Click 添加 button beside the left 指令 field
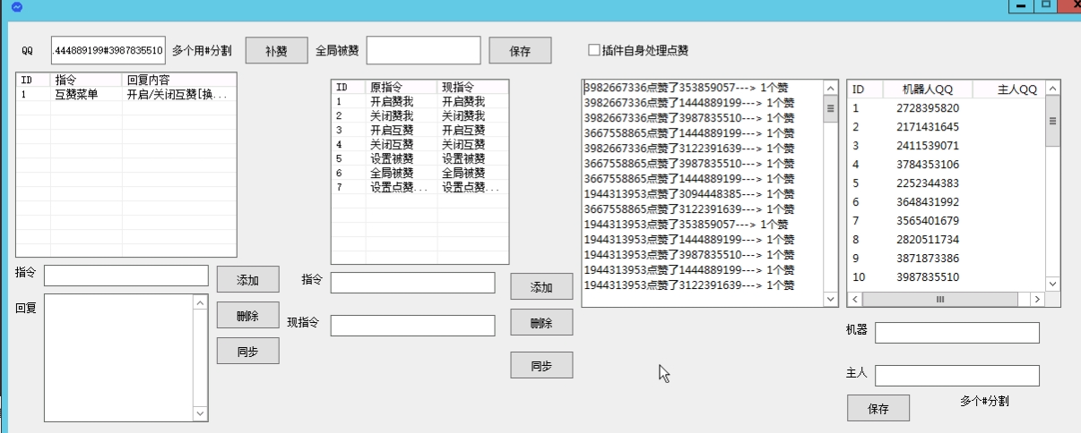 click(247, 279)
